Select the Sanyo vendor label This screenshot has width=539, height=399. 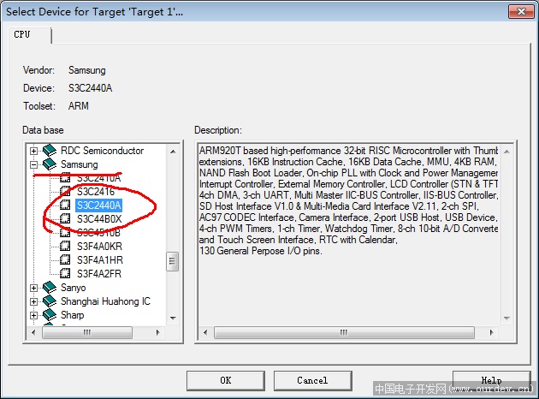click(x=74, y=288)
